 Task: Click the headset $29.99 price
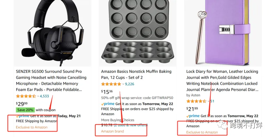(x=22, y=104)
